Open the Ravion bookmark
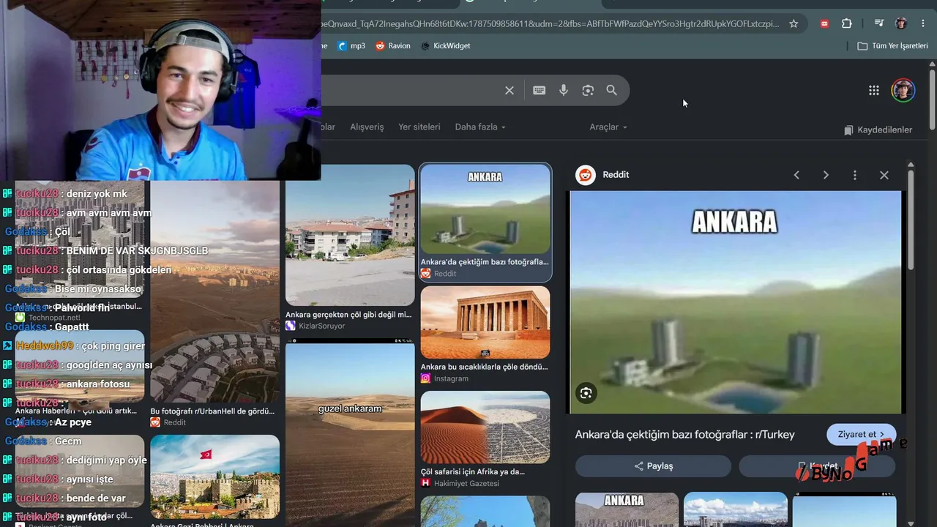This screenshot has height=527, width=937. click(393, 45)
